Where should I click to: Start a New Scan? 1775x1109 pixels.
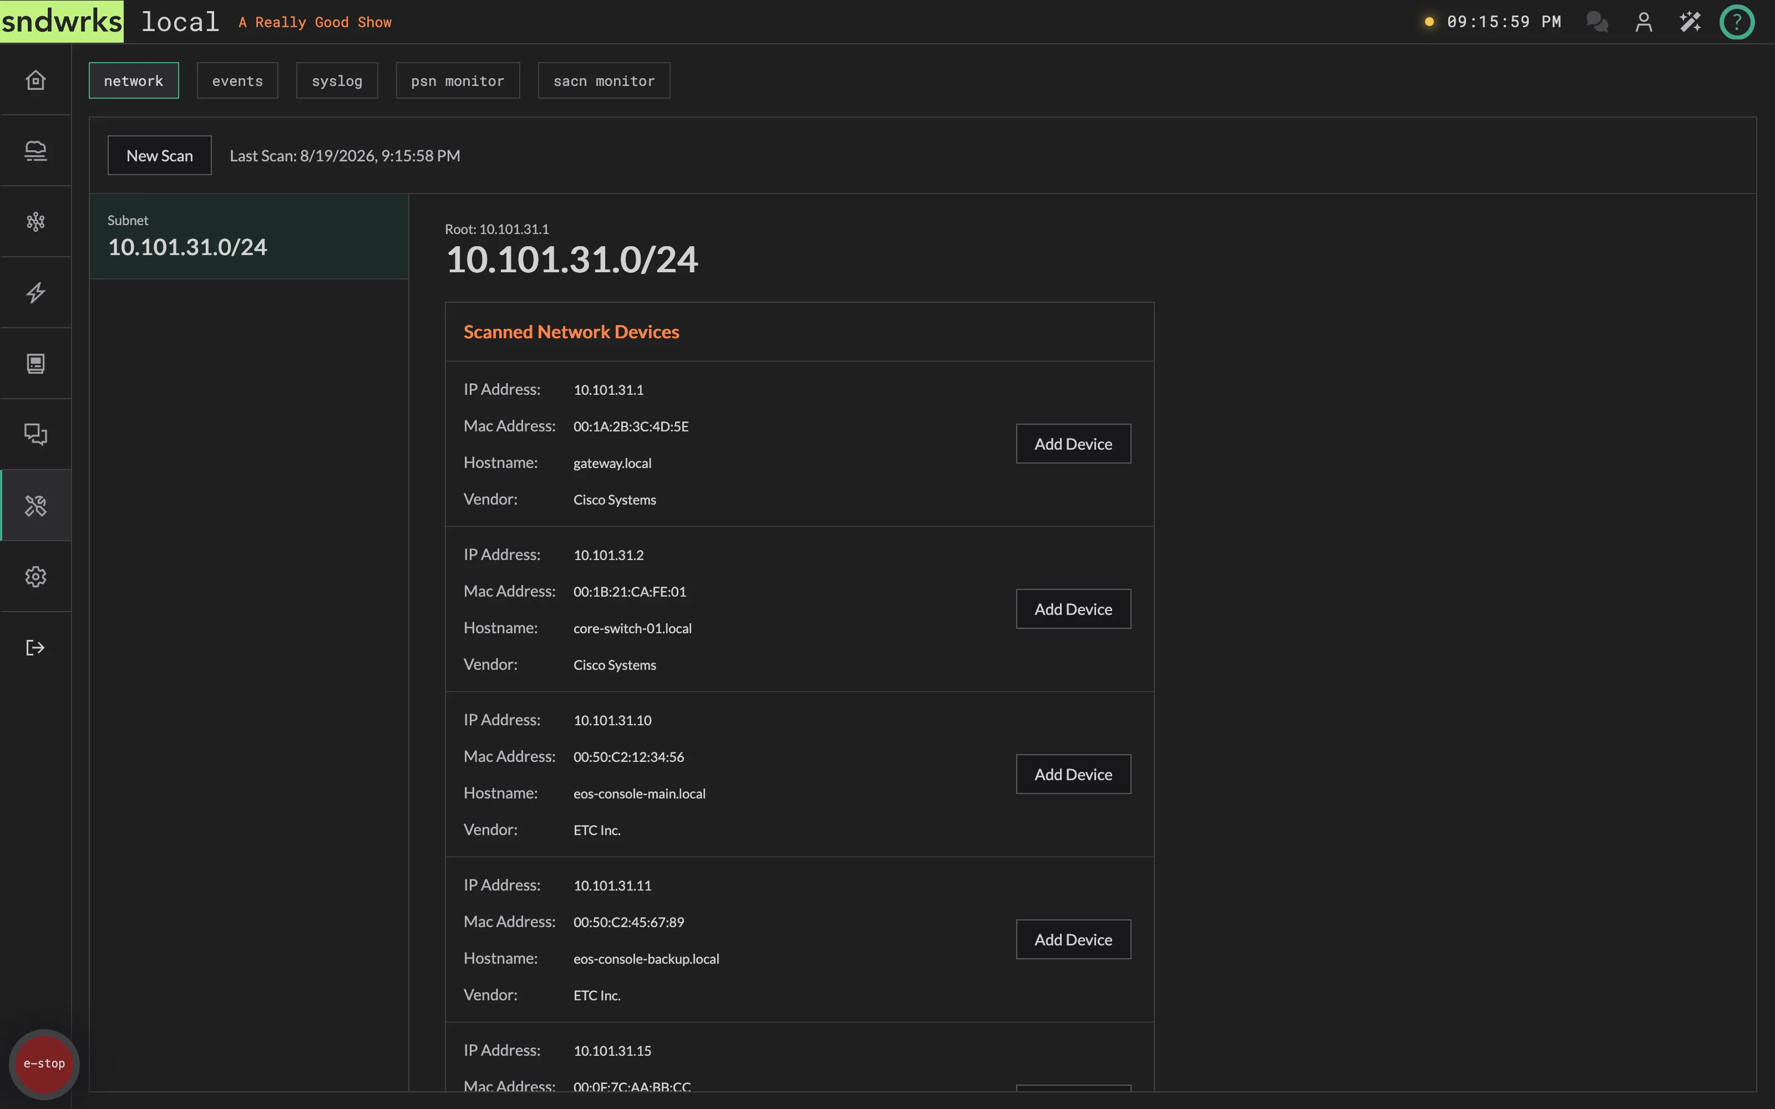[x=159, y=155]
